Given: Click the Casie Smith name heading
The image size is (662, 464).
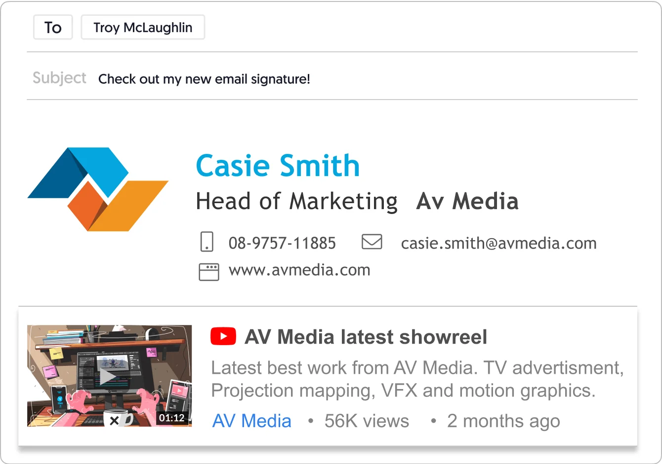Looking at the screenshot, I should point(278,166).
